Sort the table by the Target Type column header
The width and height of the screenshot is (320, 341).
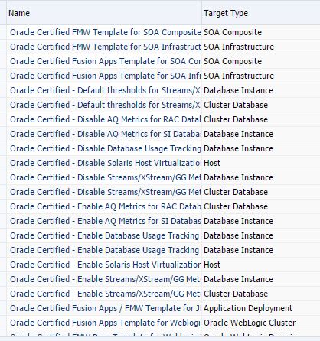[226, 13]
